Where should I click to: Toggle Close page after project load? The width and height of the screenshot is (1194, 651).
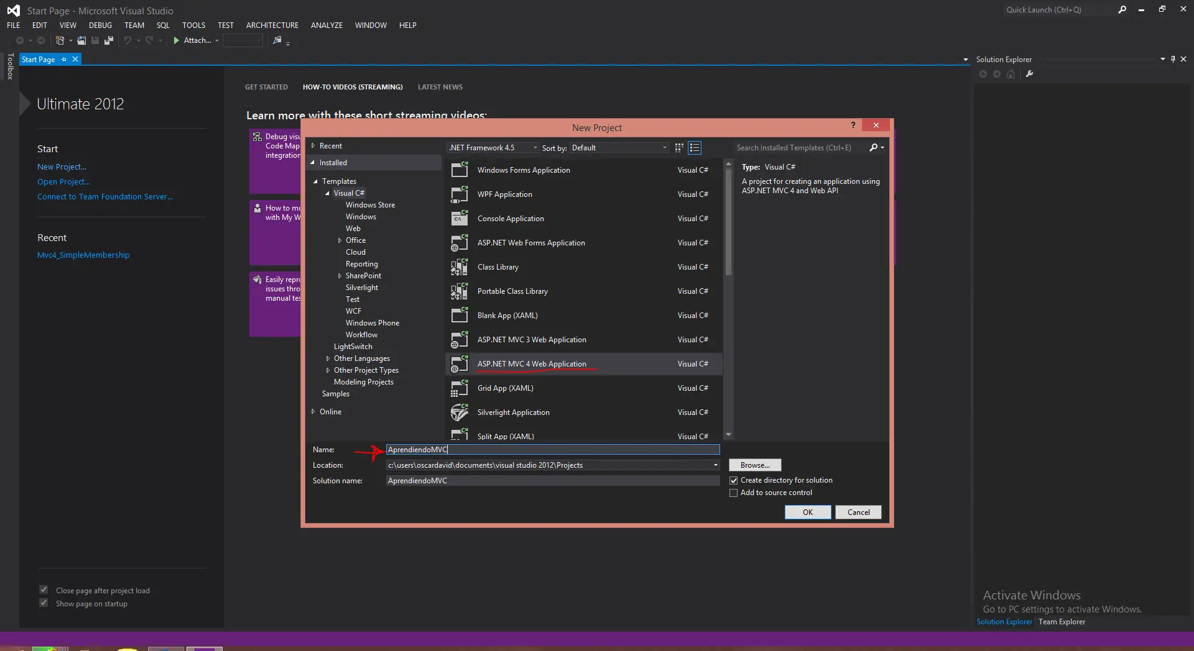coord(44,590)
